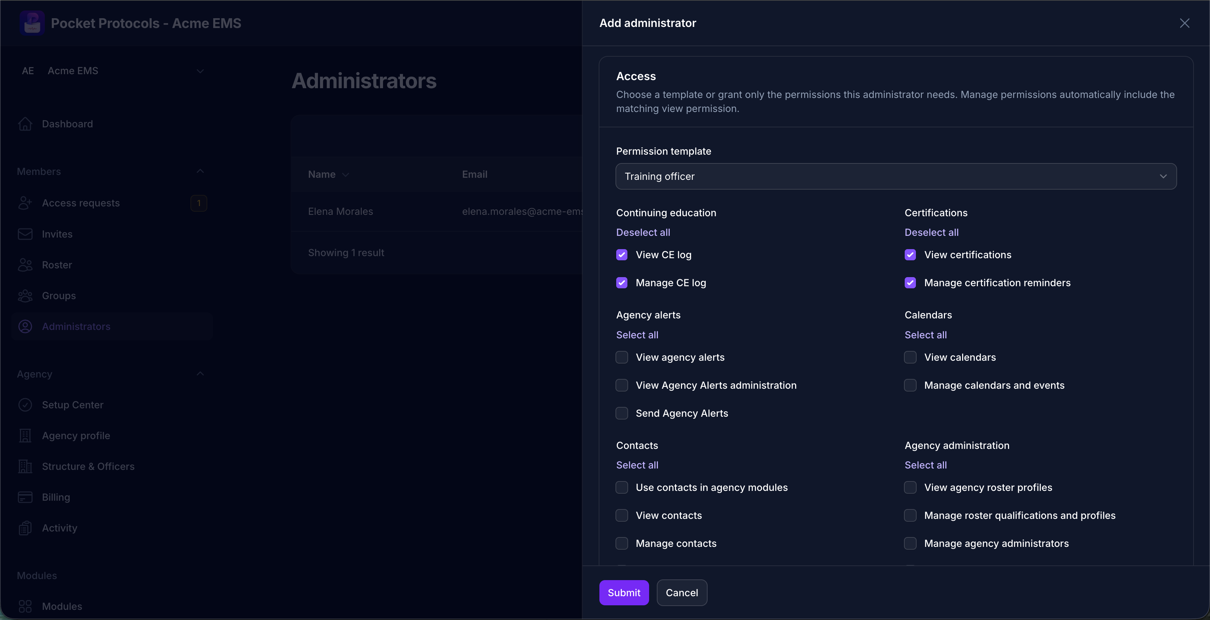This screenshot has height=620, width=1210.
Task: Uncheck View CE log
Action: [621, 255]
